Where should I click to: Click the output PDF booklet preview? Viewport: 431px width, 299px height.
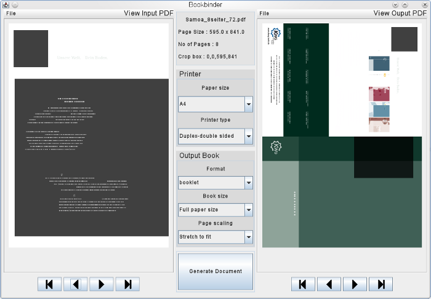(x=342, y=135)
